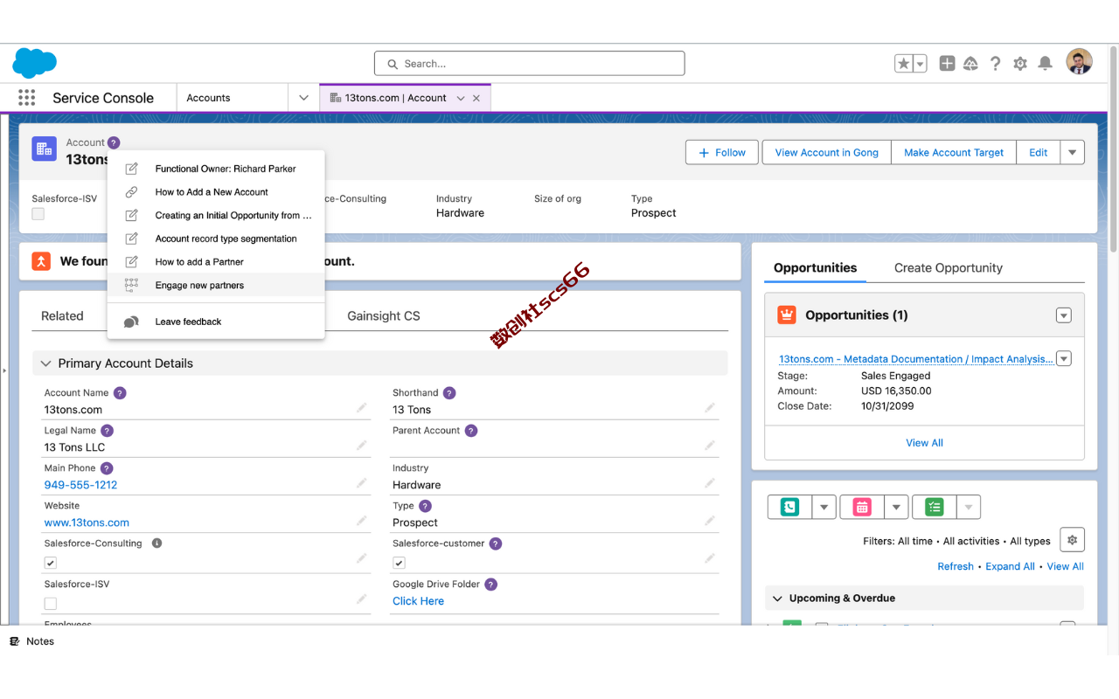Select How to add a Partner
The image size is (1119, 699).
216,262
